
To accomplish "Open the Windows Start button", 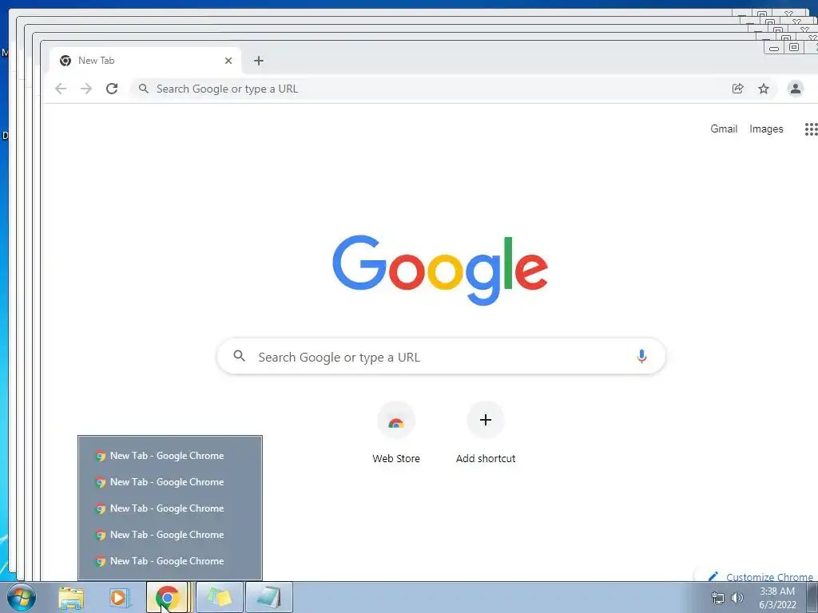I will tap(22, 597).
